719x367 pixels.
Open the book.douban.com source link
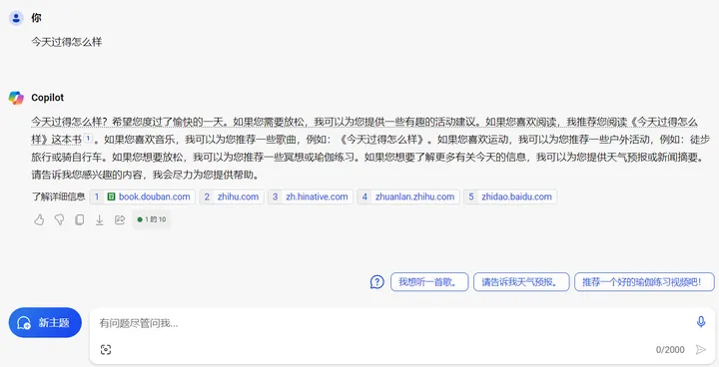(143, 196)
